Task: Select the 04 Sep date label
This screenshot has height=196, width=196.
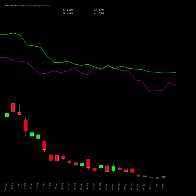Action: point(131,187)
